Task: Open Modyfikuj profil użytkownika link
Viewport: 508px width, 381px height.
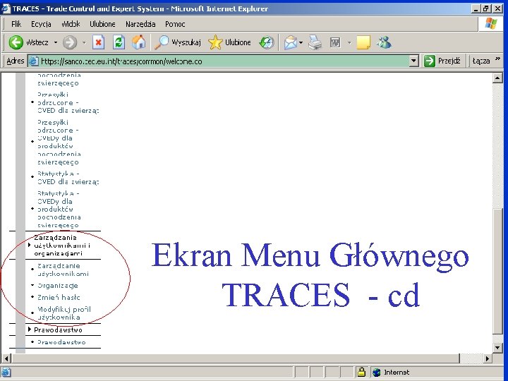Action: (64, 313)
